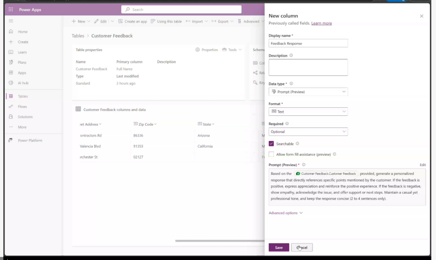Click the Edit pencil icon in toolbar
This screenshot has width=436, height=260.
(x=96, y=21)
